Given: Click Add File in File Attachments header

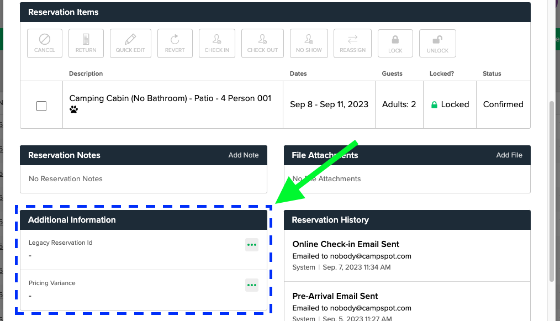Looking at the screenshot, I should coord(509,155).
